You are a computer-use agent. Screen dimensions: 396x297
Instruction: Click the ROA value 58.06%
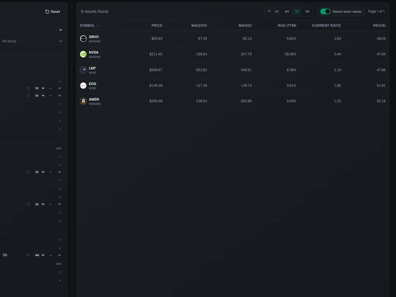(291, 54)
